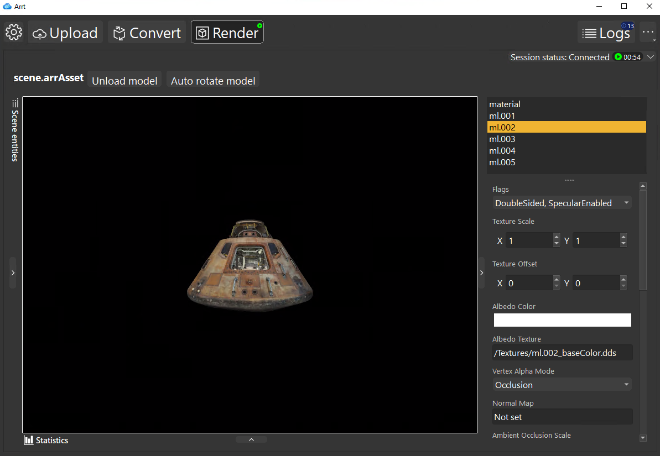Open the Albedo Color swatch
This screenshot has width=660, height=456.
pos(562,319)
